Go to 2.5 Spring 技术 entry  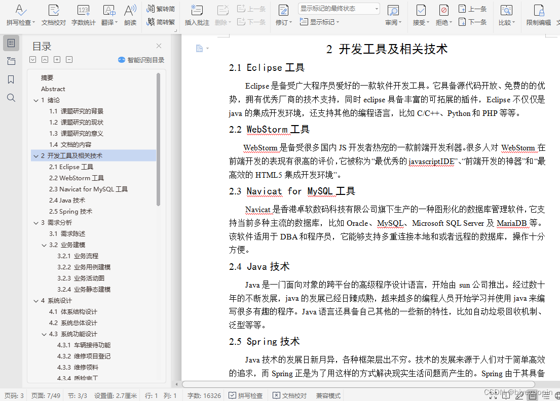(71, 212)
